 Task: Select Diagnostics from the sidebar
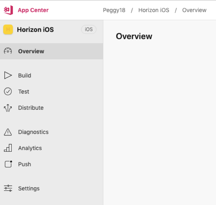52,132
